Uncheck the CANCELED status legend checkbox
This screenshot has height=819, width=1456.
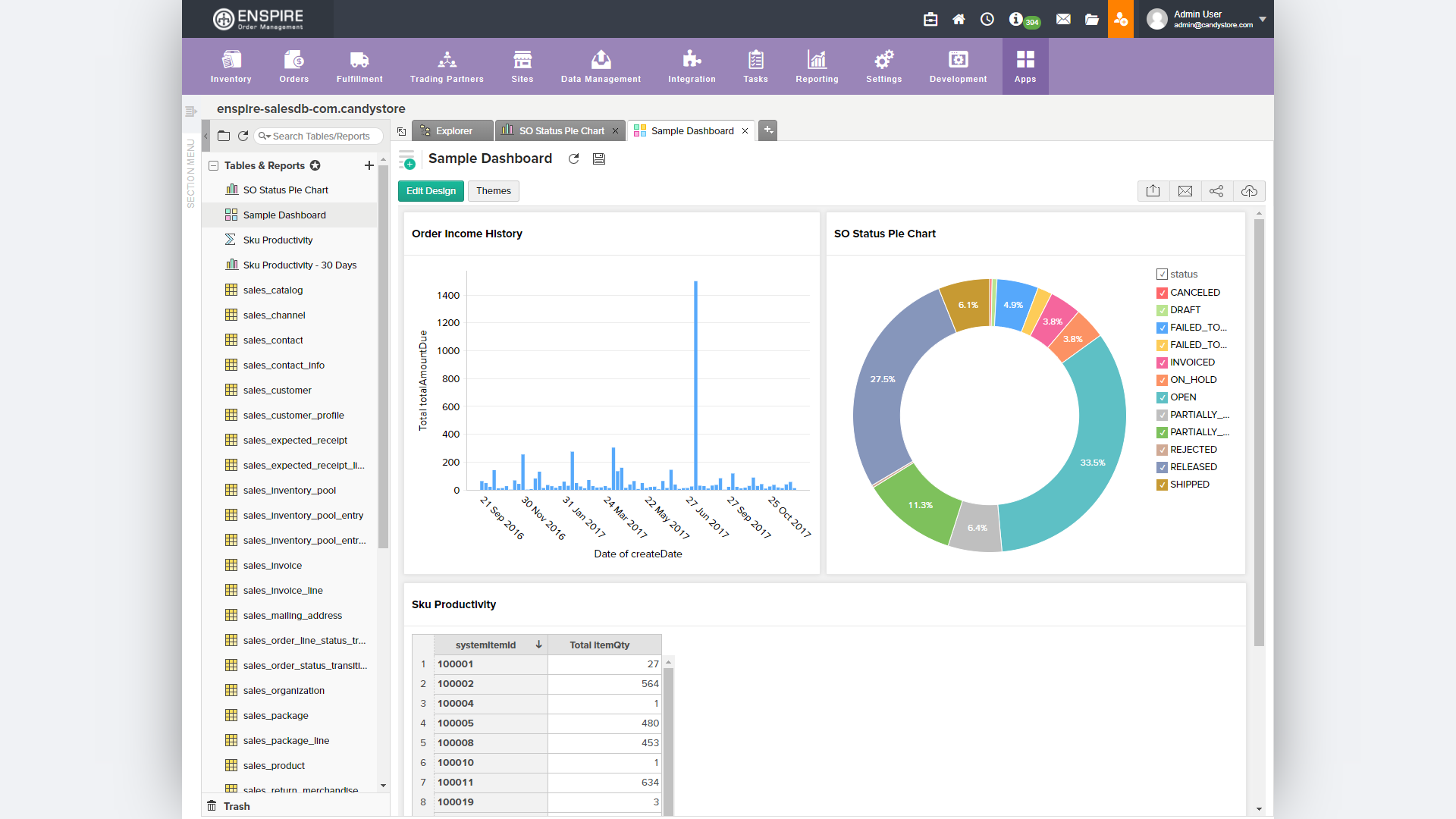[1162, 293]
